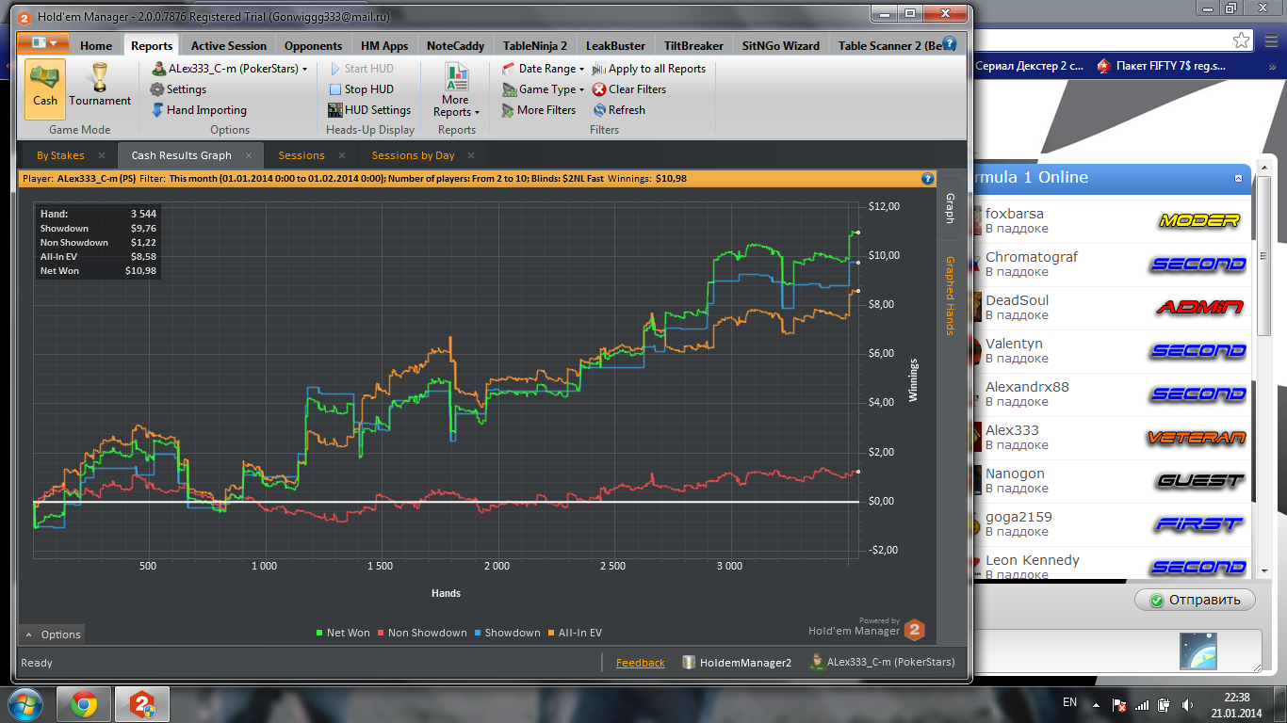
Task: Toggle Showdown legend series
Action: [x=507, y=633]
